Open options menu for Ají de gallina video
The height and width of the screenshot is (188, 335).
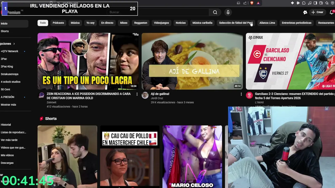[x=241, y=94]
